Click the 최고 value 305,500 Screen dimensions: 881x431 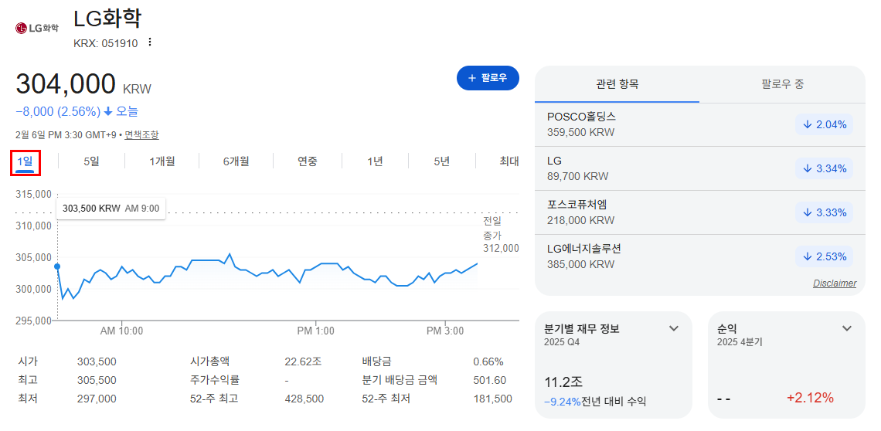[x=97, y=380]
